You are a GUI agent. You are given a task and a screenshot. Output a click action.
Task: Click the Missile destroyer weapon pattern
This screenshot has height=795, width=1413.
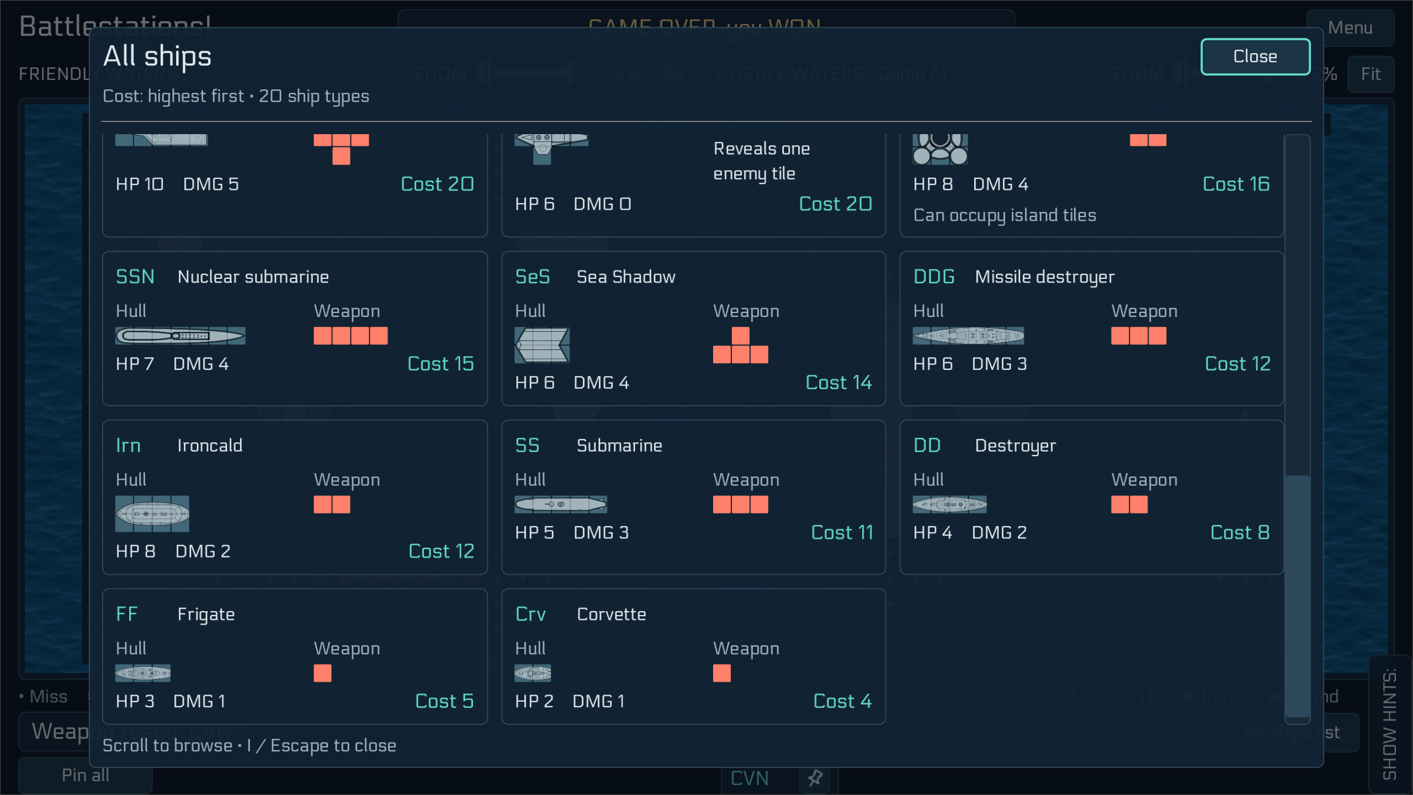[1139, 336]
